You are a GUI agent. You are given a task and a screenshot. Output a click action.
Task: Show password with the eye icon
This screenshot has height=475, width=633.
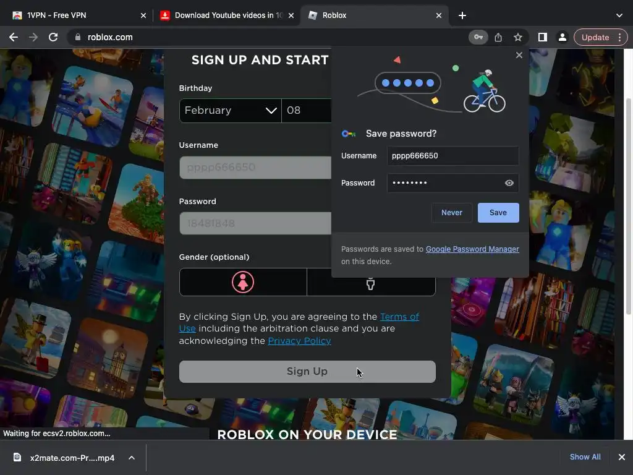click(x=509, y=183)
